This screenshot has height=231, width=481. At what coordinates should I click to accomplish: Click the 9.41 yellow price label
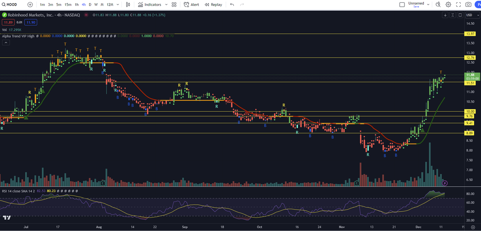pos(469,123)
